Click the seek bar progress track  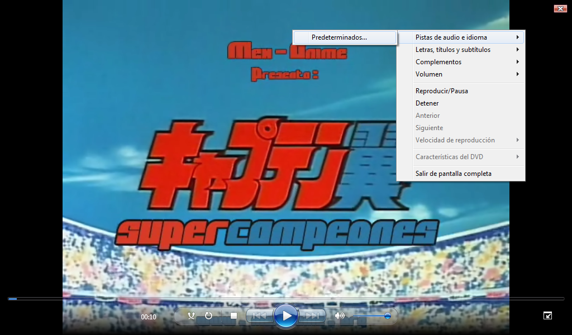click(x=286, y=299)
